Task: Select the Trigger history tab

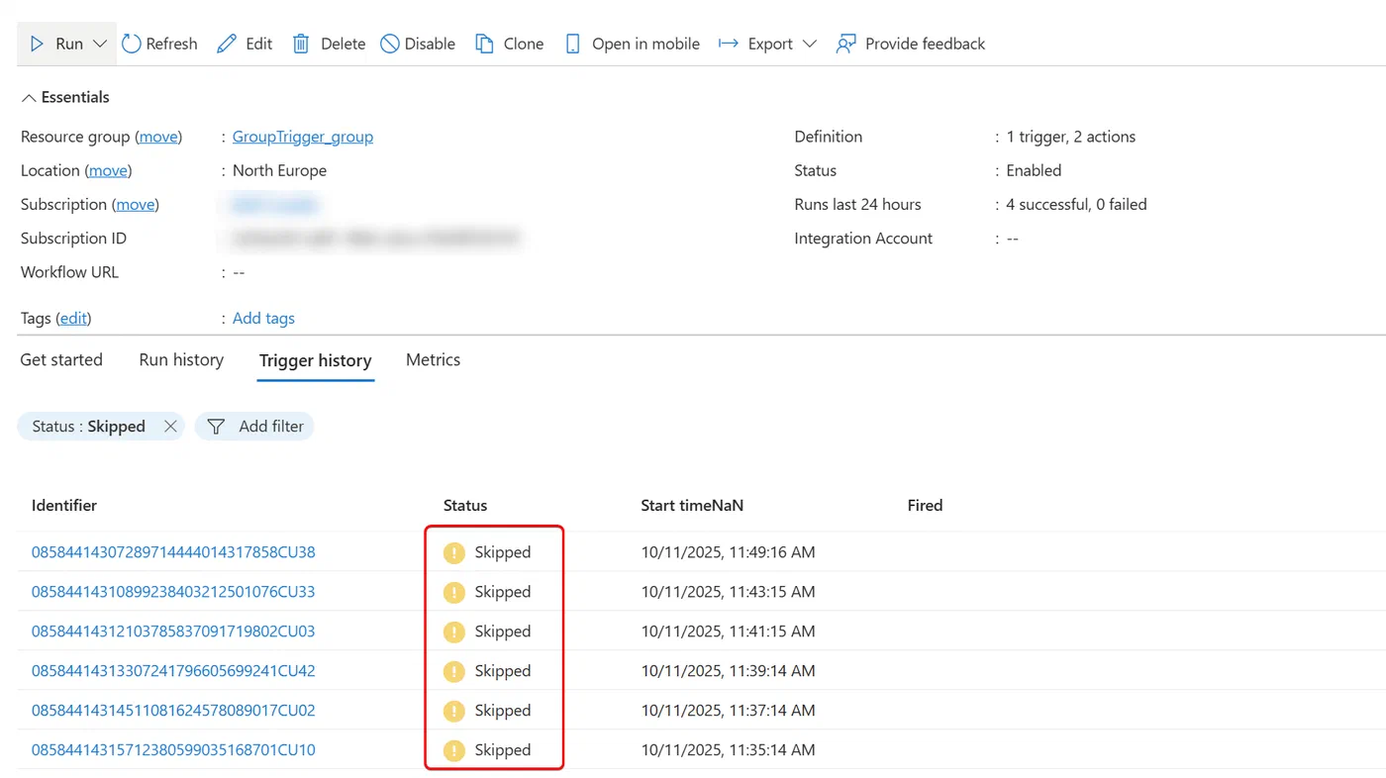Action: pyautogui.click(x=316, y=360)
